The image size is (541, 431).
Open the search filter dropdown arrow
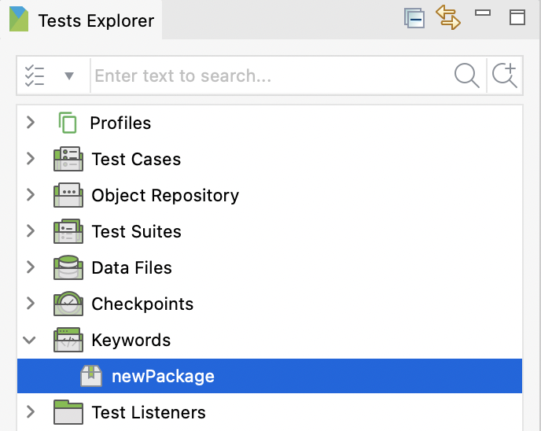click(x=69, y=76)
